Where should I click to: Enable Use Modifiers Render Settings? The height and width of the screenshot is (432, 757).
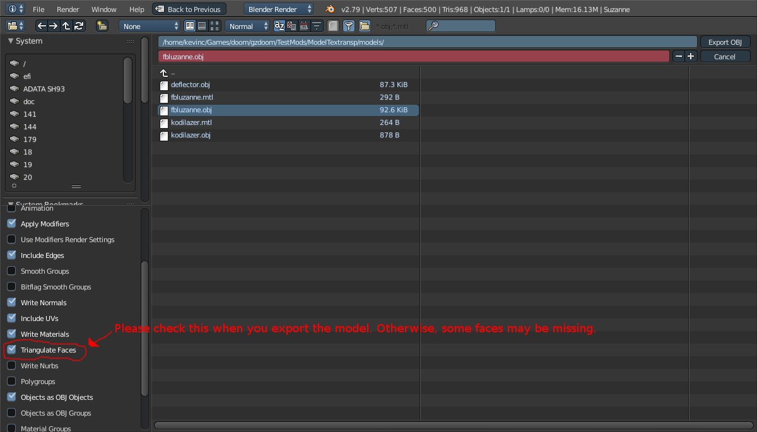pyautogui.click(x=11, y=239)
